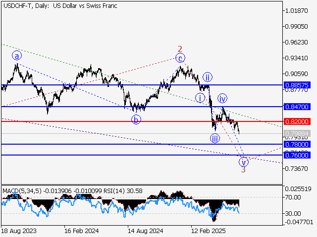Viewport: 317px width, 237px height.
Task: Select the 0.88575 price level tag
Action: (298, 85)
